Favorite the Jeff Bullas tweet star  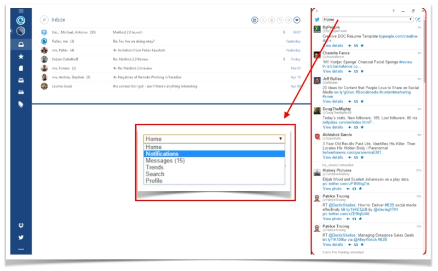(x=362, y=102)
